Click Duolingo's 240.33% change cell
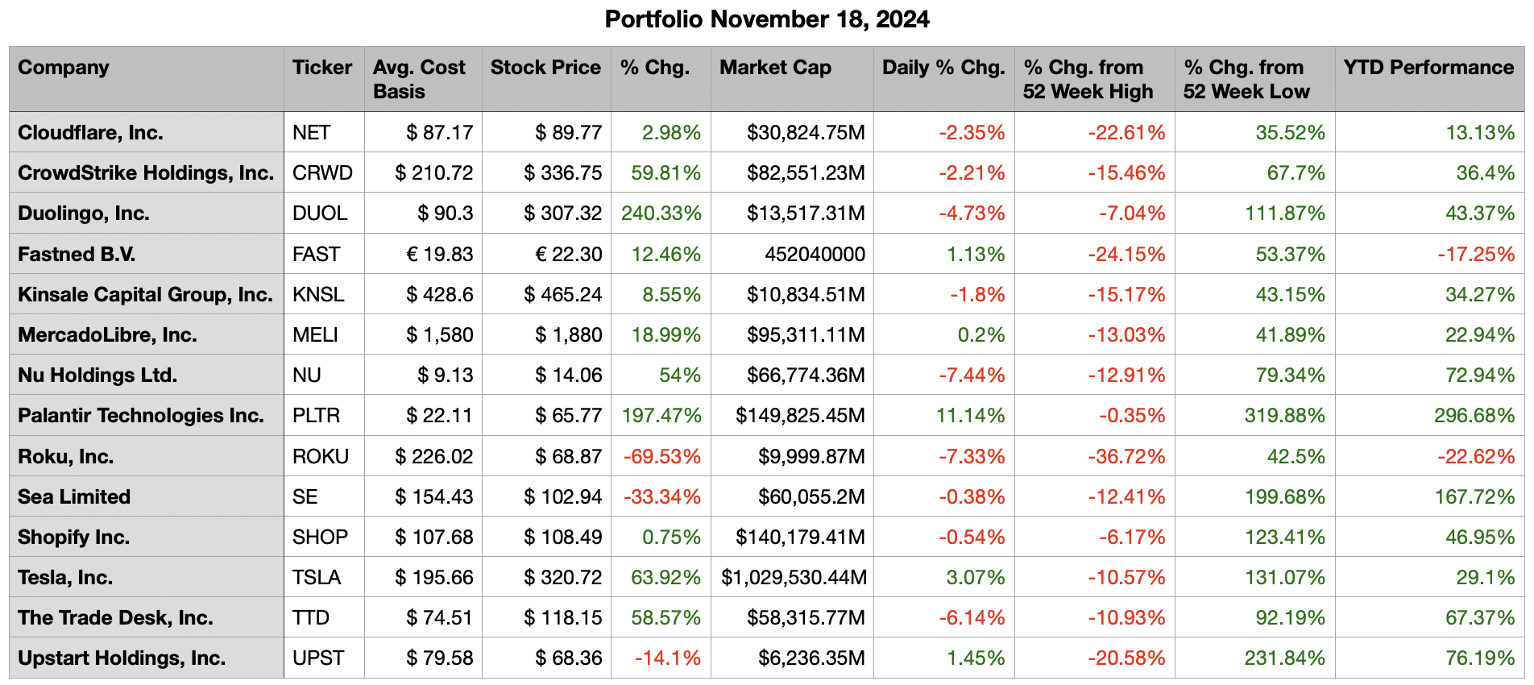The image size is (1534, 685). coord(661,214)
